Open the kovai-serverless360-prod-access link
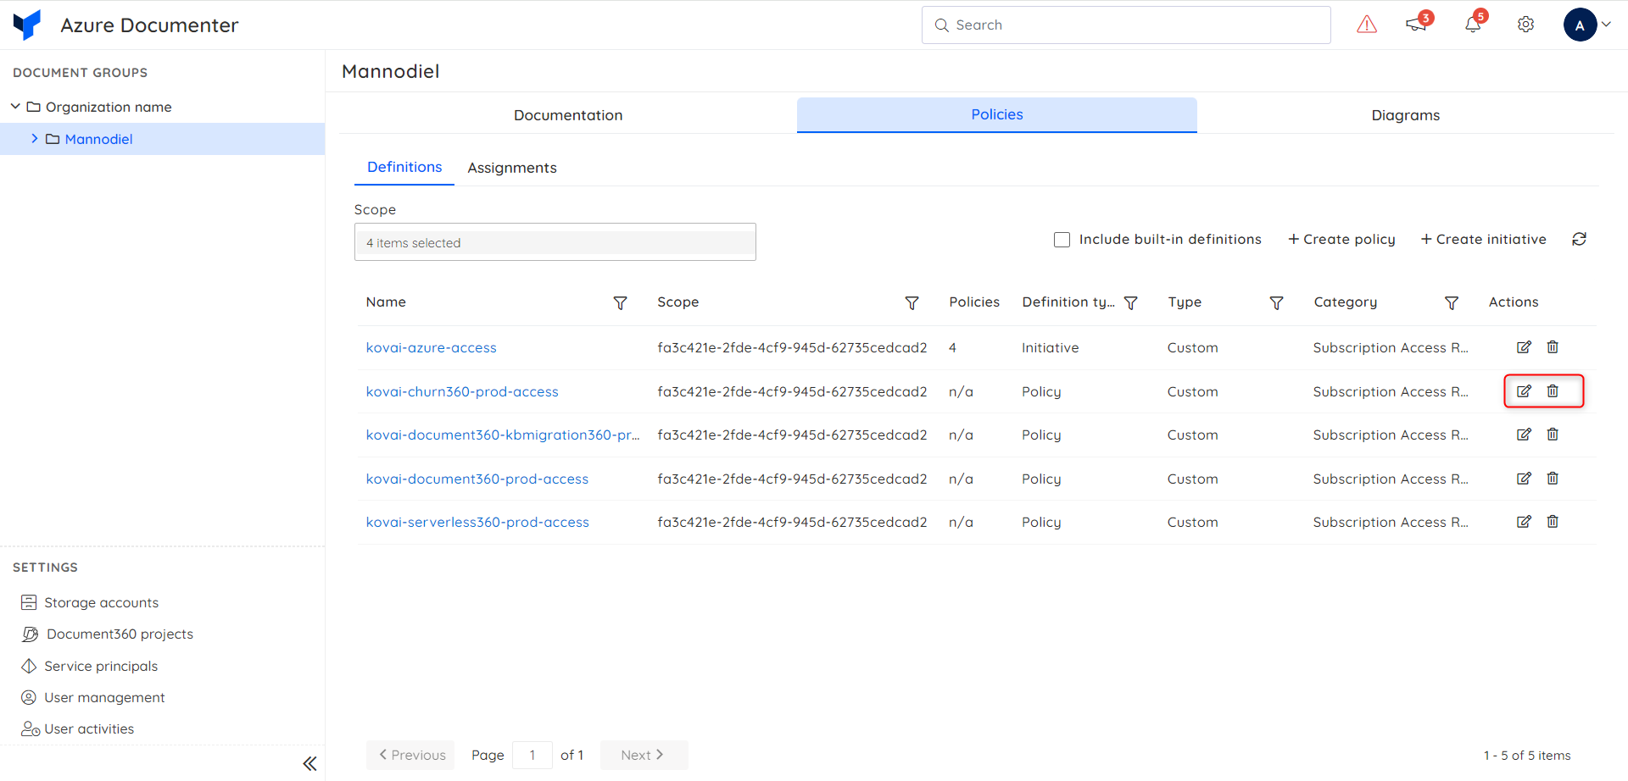This screenshot has height=781, width=1628. pos(477,522)
